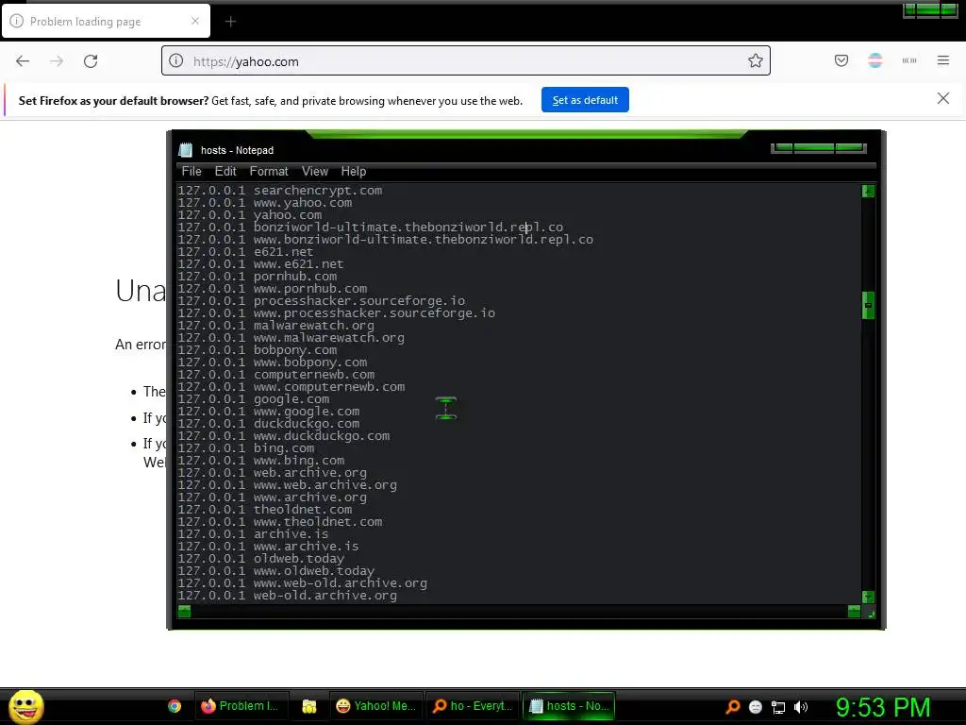
Task: Click the Firefox back arrow
Action: coord(23,61)
